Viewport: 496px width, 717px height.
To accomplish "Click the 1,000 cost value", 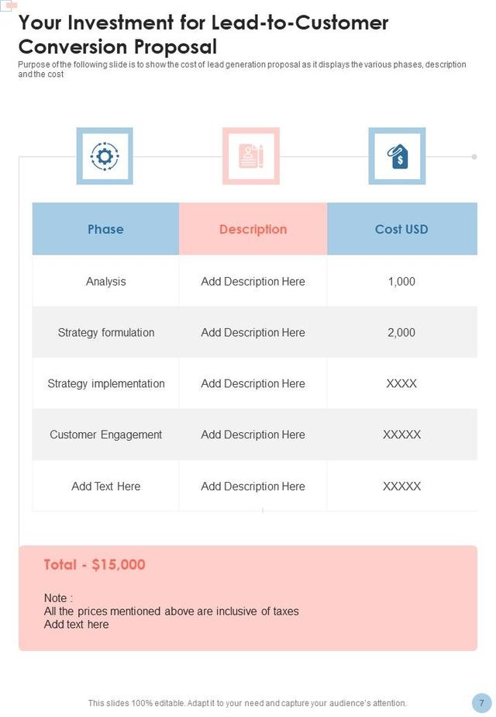I will [x=401, y=281].
